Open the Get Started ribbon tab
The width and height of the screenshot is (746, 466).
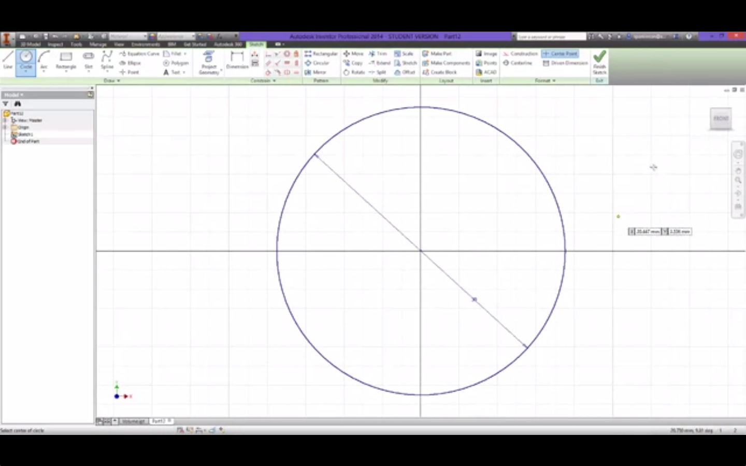[x=195, y=45]
